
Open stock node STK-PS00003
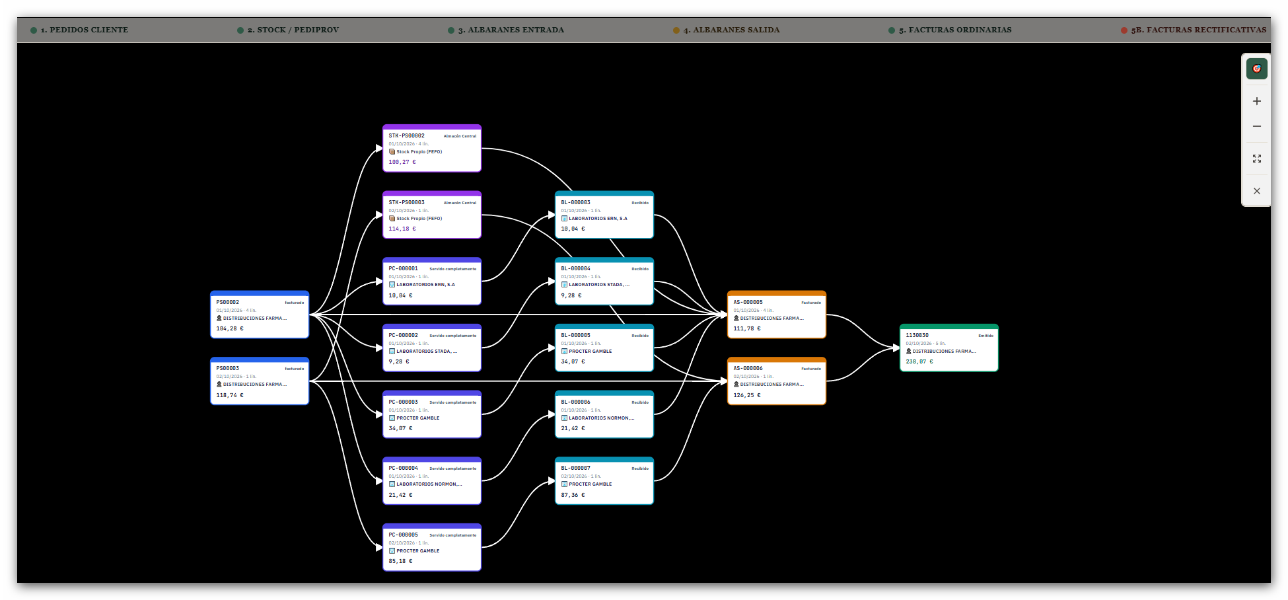(x=432, y=215)
